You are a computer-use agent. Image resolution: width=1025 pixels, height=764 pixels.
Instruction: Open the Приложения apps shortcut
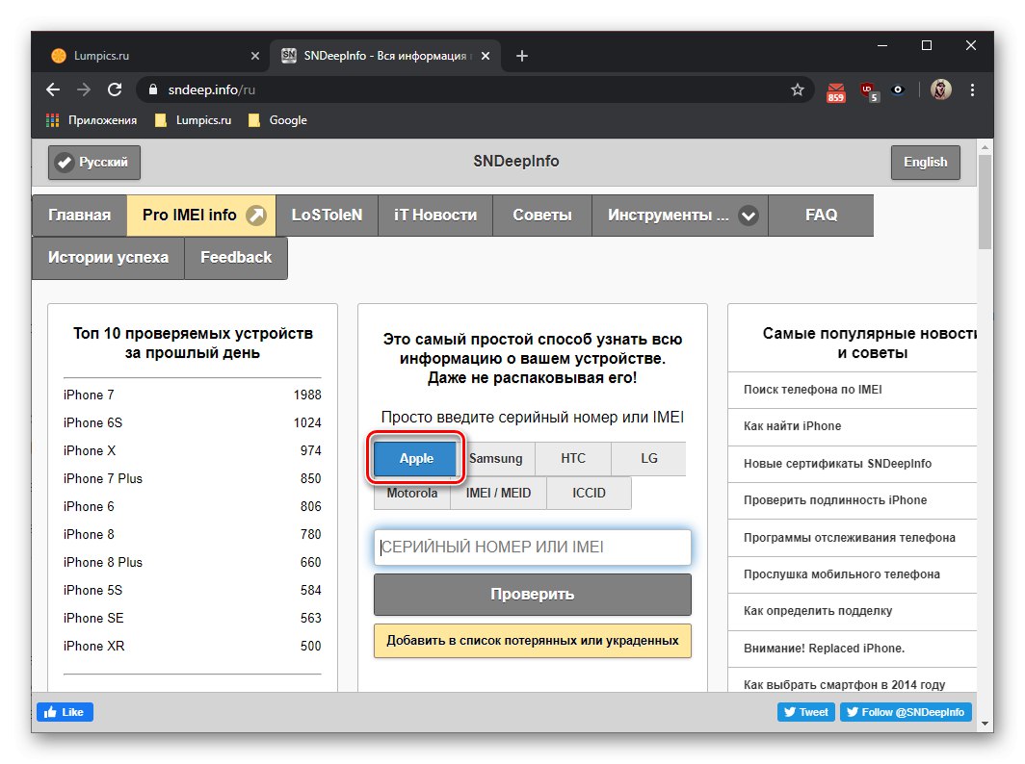coord(92,120)
